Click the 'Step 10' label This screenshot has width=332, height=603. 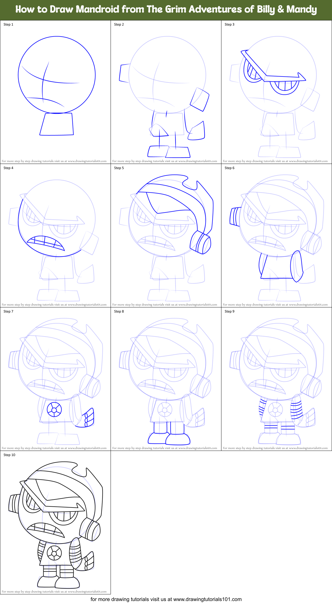tap(9, 455)
